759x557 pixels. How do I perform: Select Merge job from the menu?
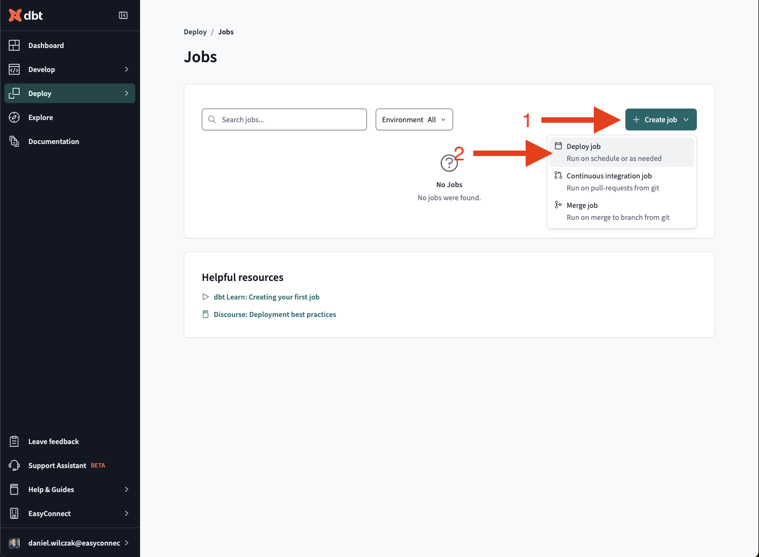pyautogui.click(x=622, y=211)
